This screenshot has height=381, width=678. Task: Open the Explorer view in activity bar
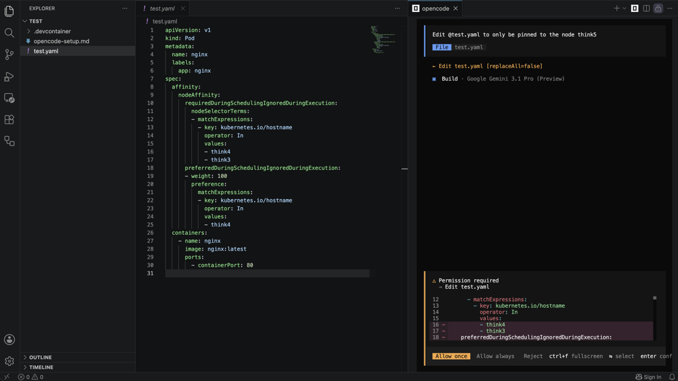coord(9,11)
